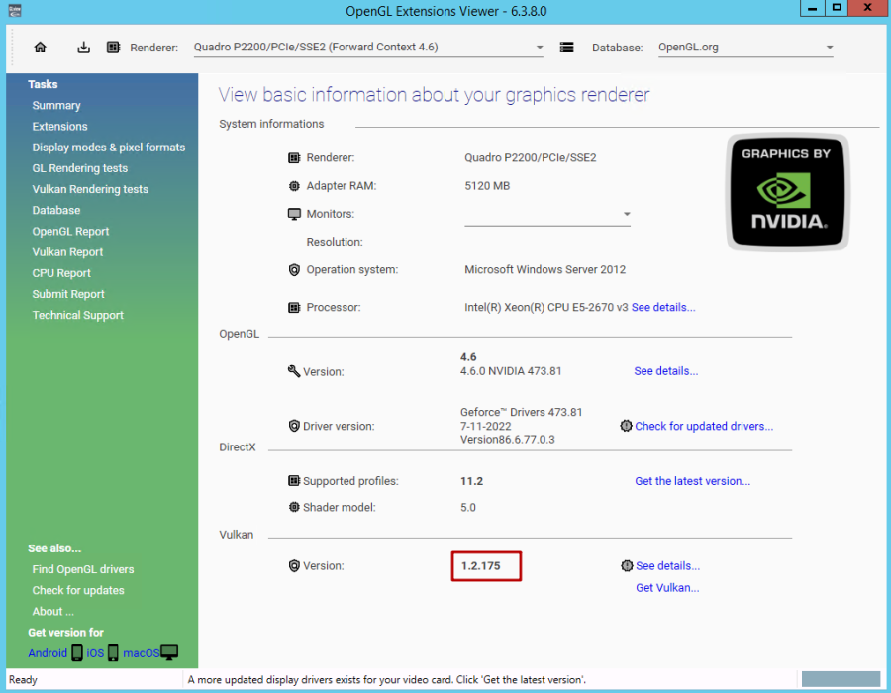Click icon beside Check for updated drivers
The height and width of the screenshot is (693, 891).
[x=626, y=426]
